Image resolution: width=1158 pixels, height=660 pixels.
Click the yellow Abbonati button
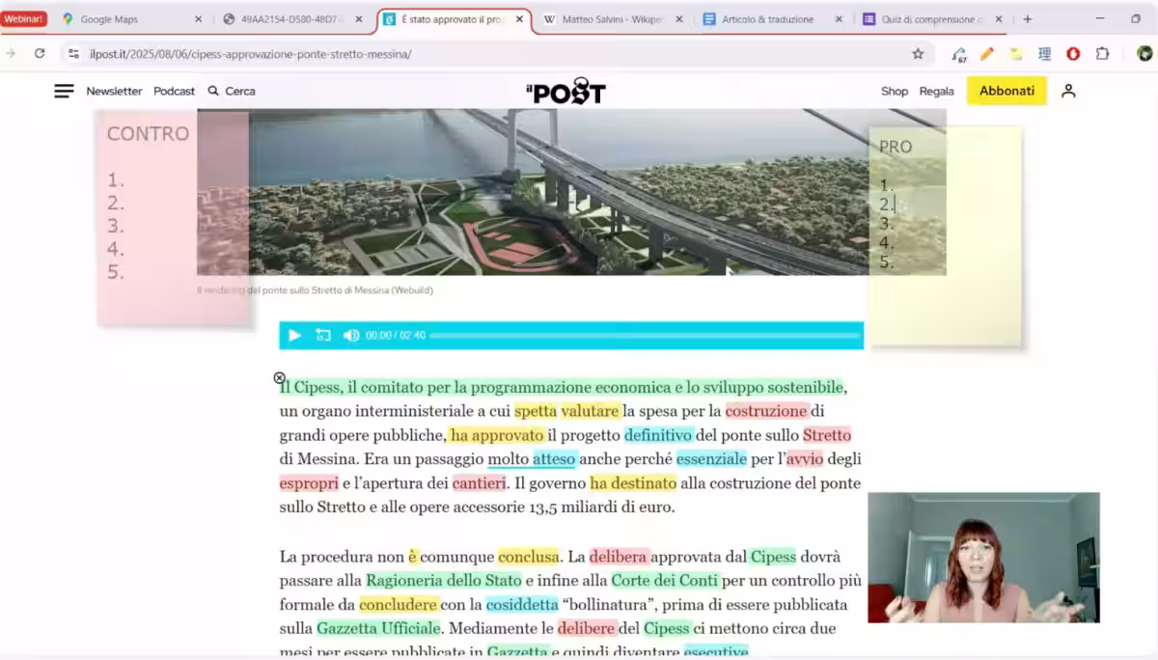[x=1006, y=91]
